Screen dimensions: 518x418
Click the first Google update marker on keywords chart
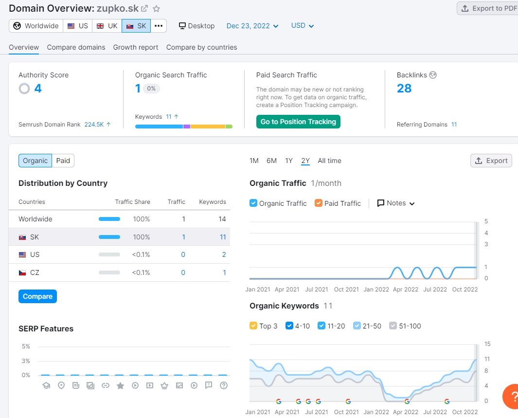click(x=279, y=401)
